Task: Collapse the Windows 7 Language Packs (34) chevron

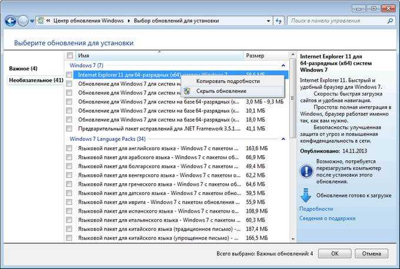Action: pos(283,139)
